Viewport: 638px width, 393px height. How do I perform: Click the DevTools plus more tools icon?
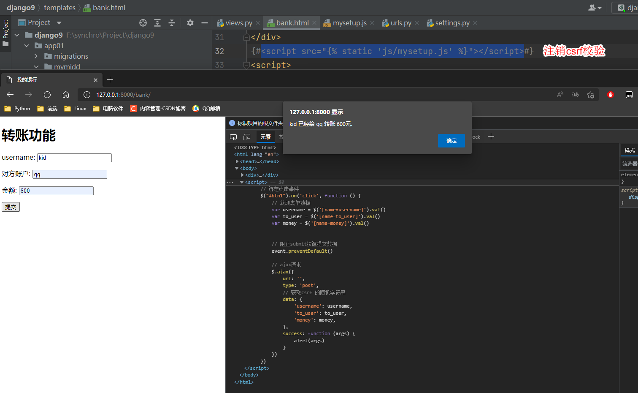point(491,136)
